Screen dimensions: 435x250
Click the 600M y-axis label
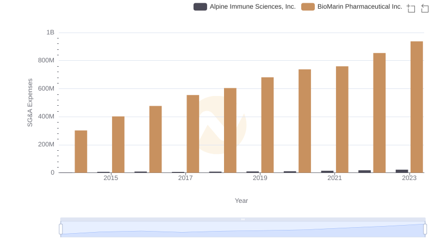[x=46, y=88]
